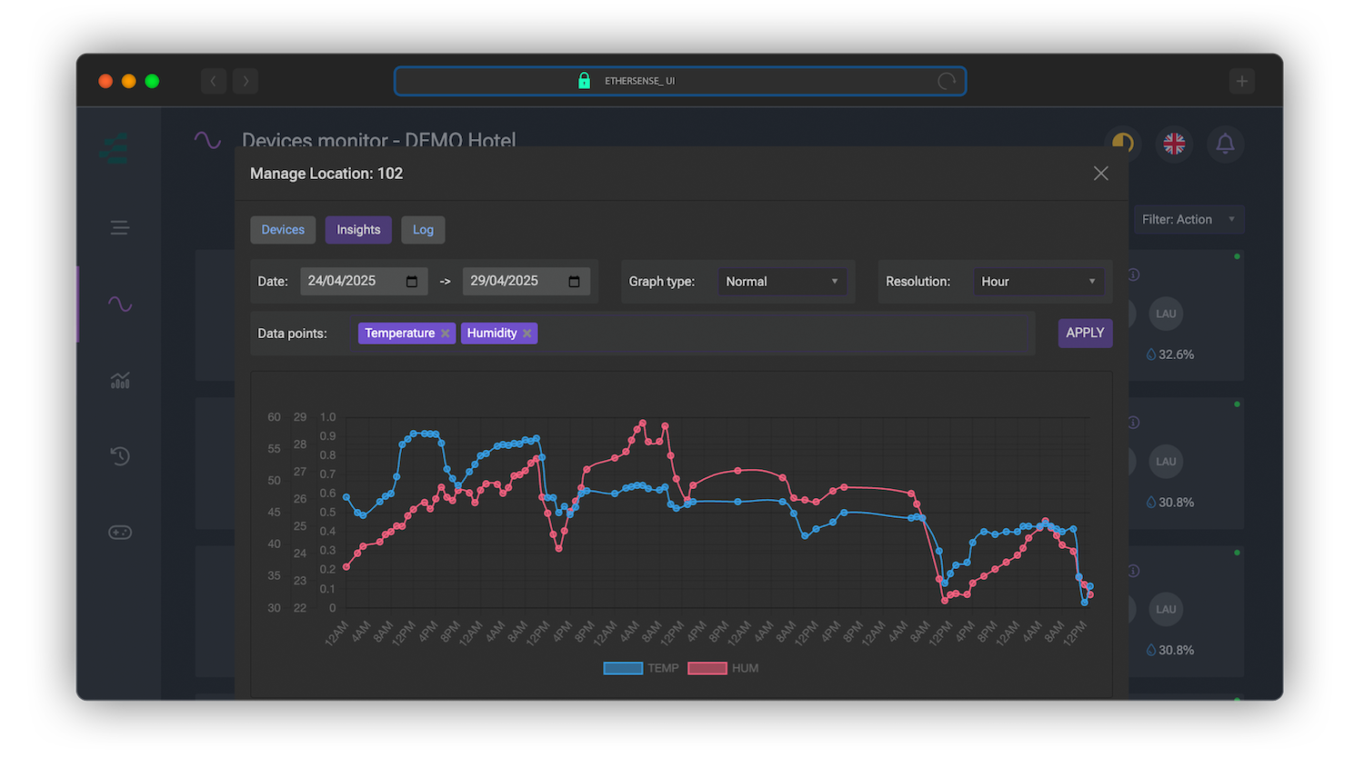Click the humidity drop icon beside 32.6%
The height and width of the screenshot is (778, 1364).
(x=1151, y=354)
